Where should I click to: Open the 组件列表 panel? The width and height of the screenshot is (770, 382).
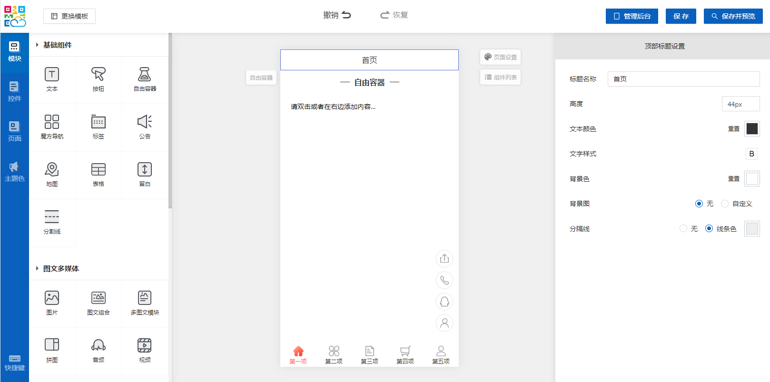[x=500, y=77]
